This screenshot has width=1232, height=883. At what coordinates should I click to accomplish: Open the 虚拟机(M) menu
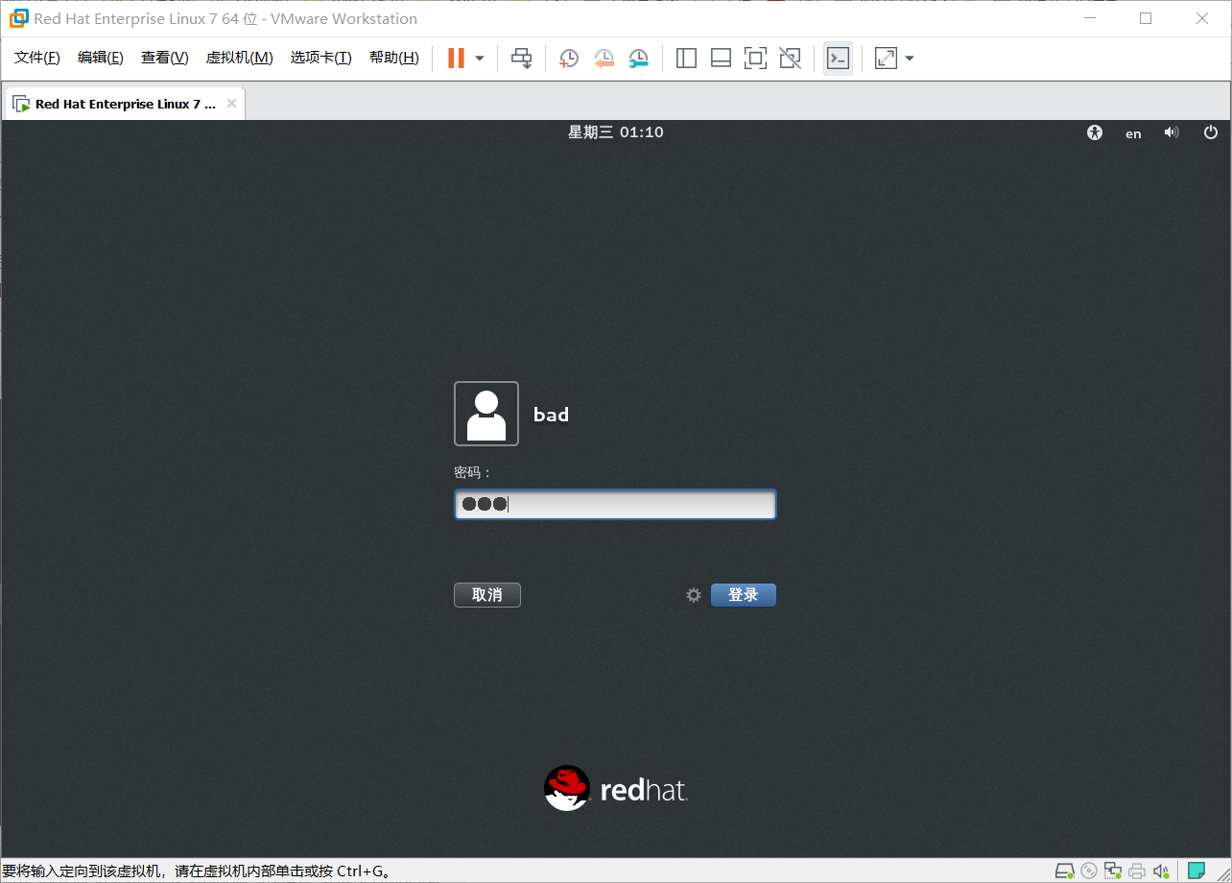[x=240, y=58]
